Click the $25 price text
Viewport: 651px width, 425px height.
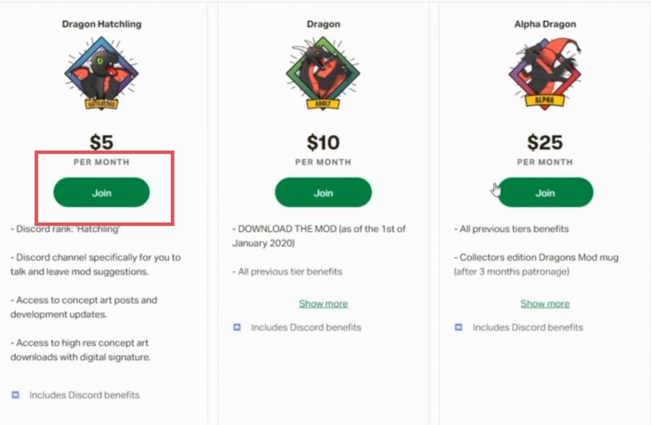545,142
